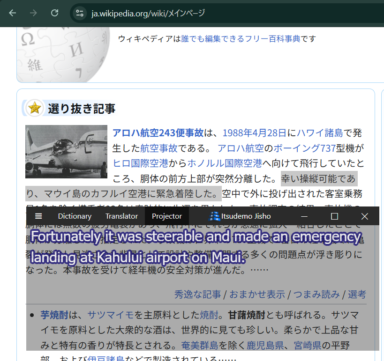Click translated text 'Fortunately it was steerable'
The height and width of the screenshot is (361, 384).
pos(116,237)
